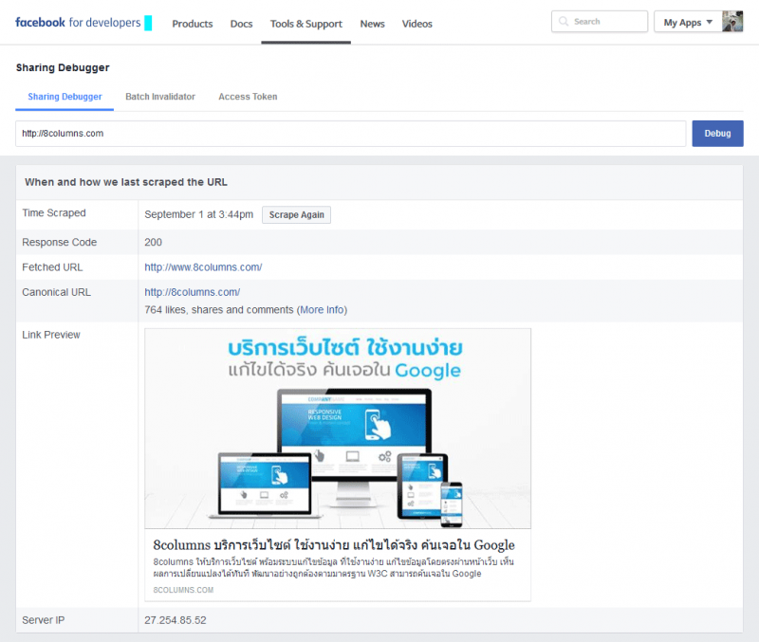Open the Fetched URL link http://www.8columns.com/
Viewport: 759px width, 642px height.
click(203, 267)
